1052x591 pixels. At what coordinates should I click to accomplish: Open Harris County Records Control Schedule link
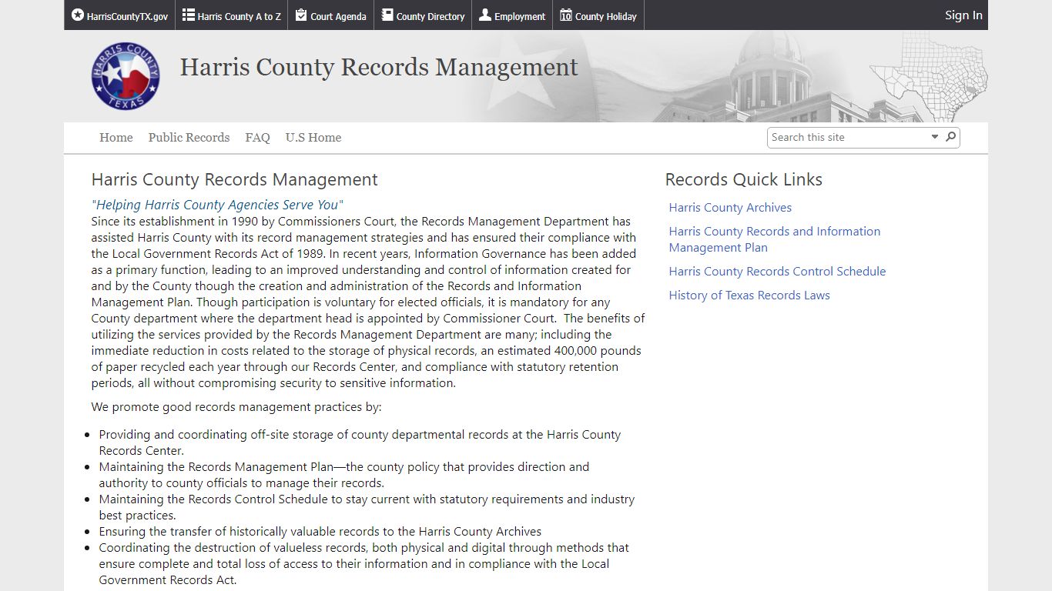777,272
